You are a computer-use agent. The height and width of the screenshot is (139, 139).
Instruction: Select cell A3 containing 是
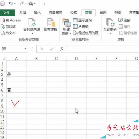coord(16,74)
